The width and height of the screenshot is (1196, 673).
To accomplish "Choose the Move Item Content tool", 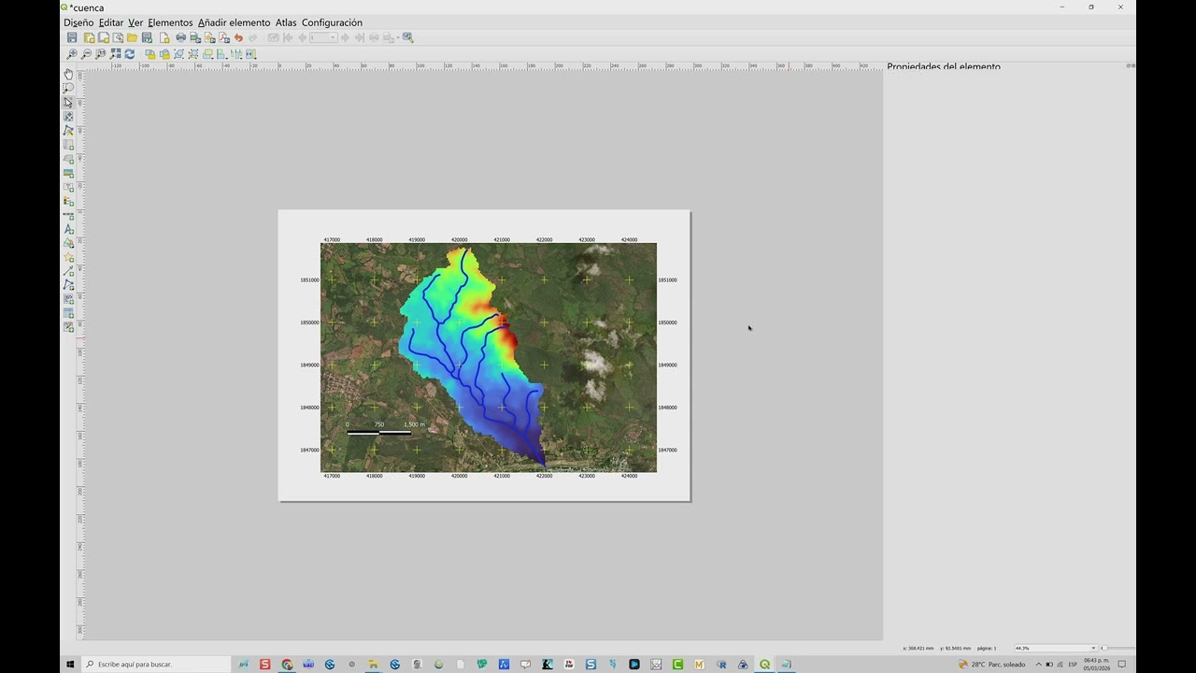I will 68,117.
